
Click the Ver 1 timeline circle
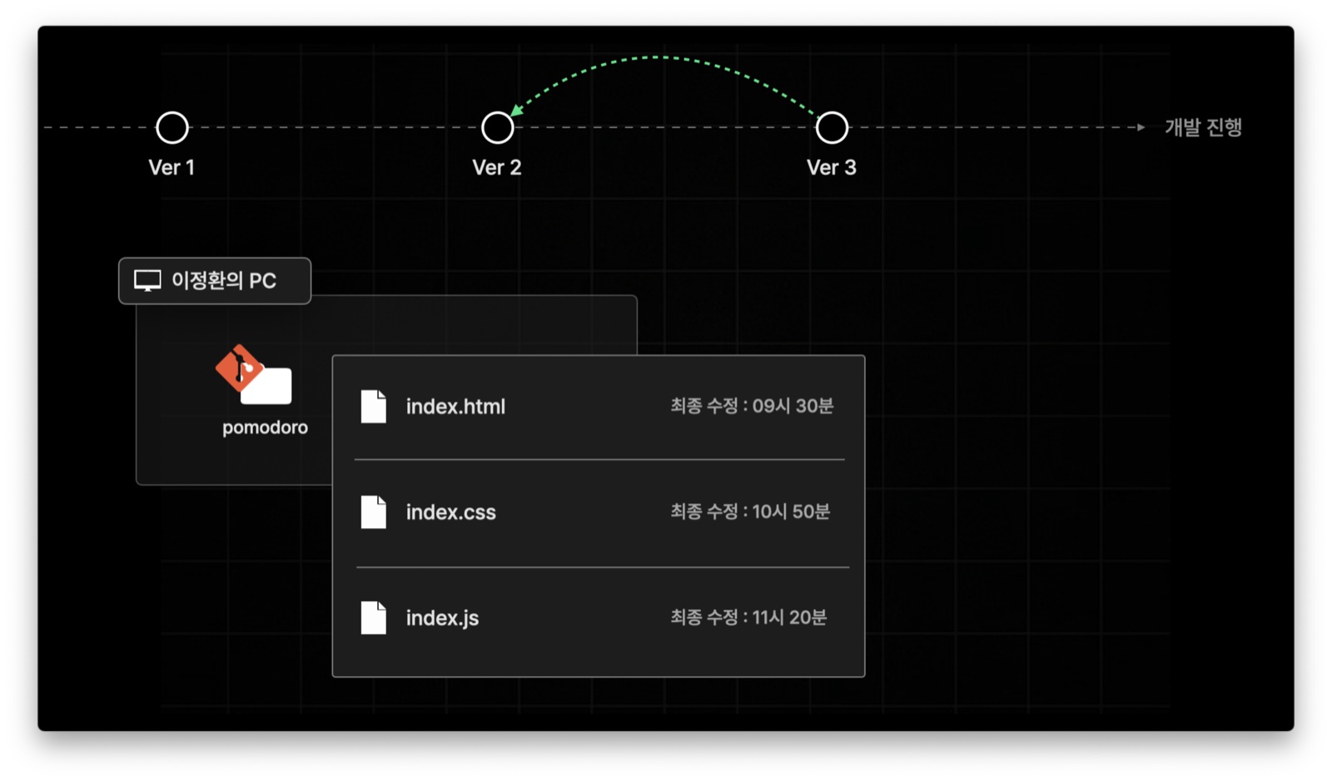click(x=172, y=128)
